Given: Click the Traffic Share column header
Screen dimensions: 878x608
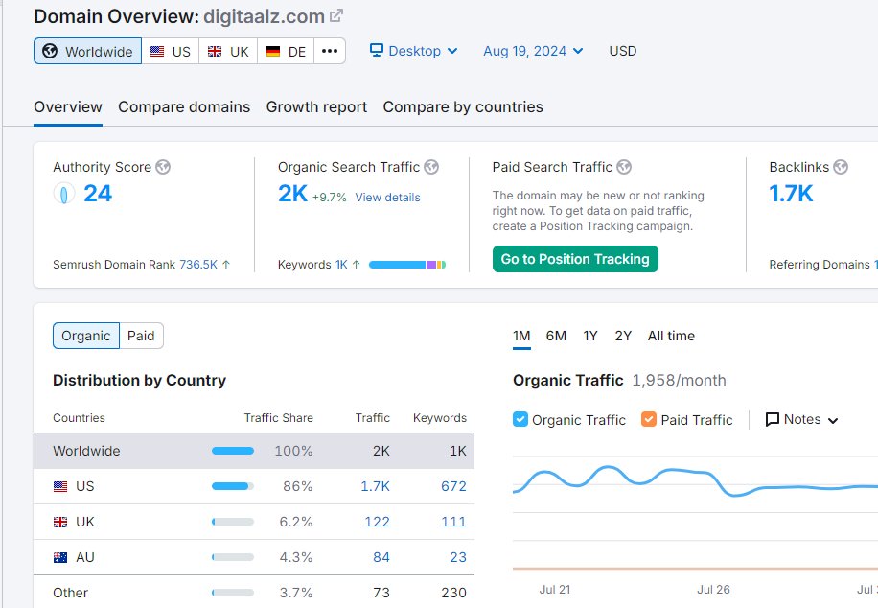Looking at the screenshot, I should coord(278,418).
